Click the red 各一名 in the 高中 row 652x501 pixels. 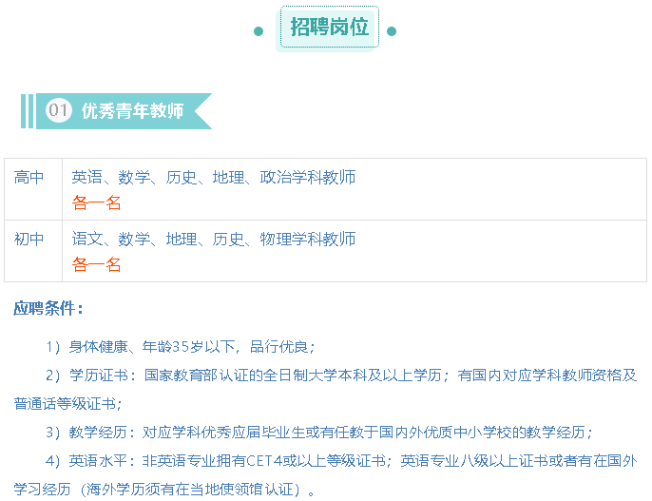pyautogui.click(x=96, y=202)
